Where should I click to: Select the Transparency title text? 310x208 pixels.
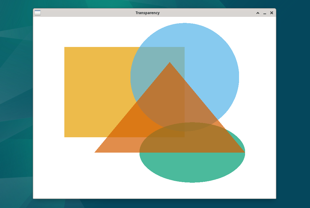point(148,13)
